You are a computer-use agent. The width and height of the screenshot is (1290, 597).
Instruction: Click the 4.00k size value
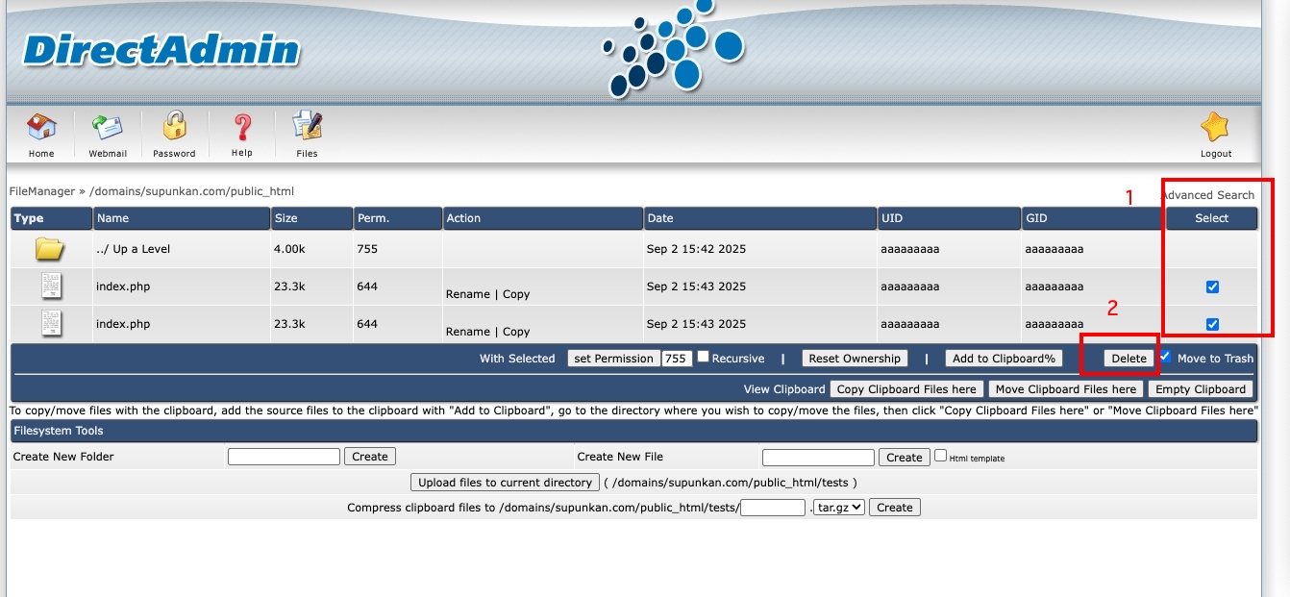click(290, 249)
